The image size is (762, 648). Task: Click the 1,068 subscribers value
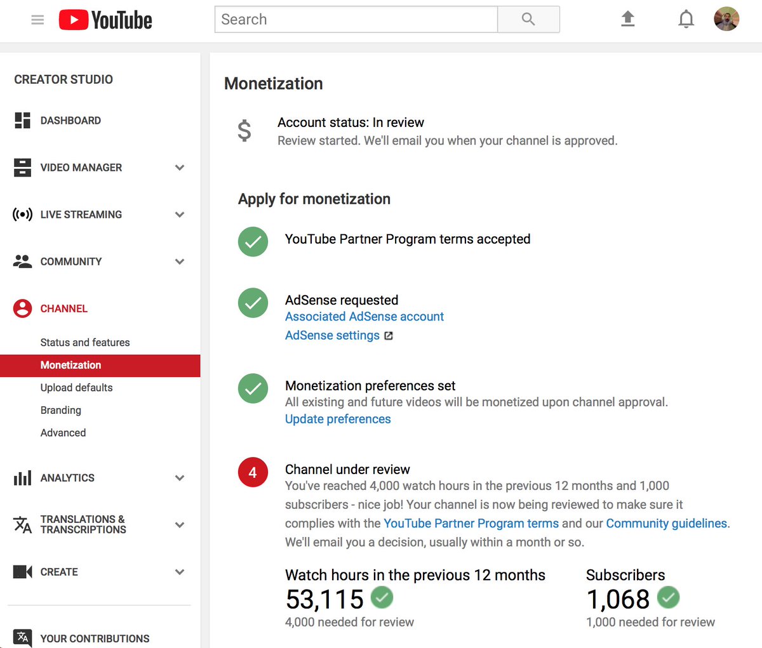coord(618,598)
